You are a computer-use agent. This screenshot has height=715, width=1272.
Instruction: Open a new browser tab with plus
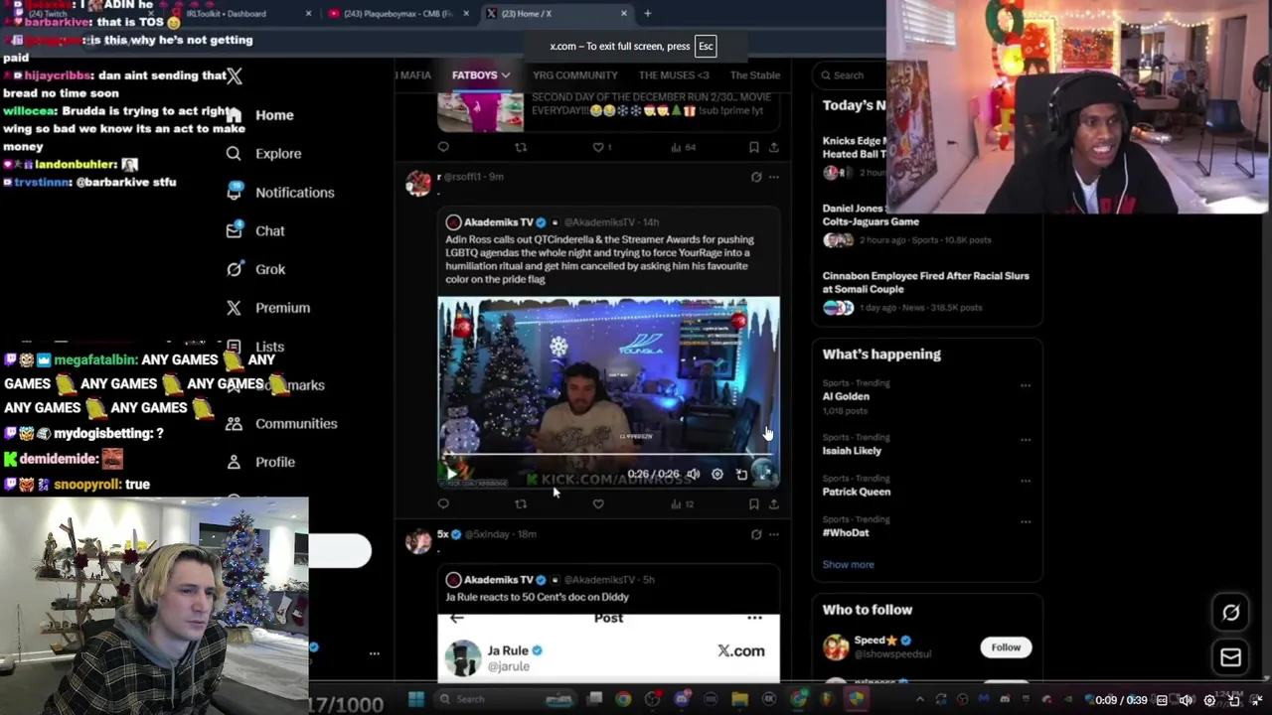pos(647,14)
